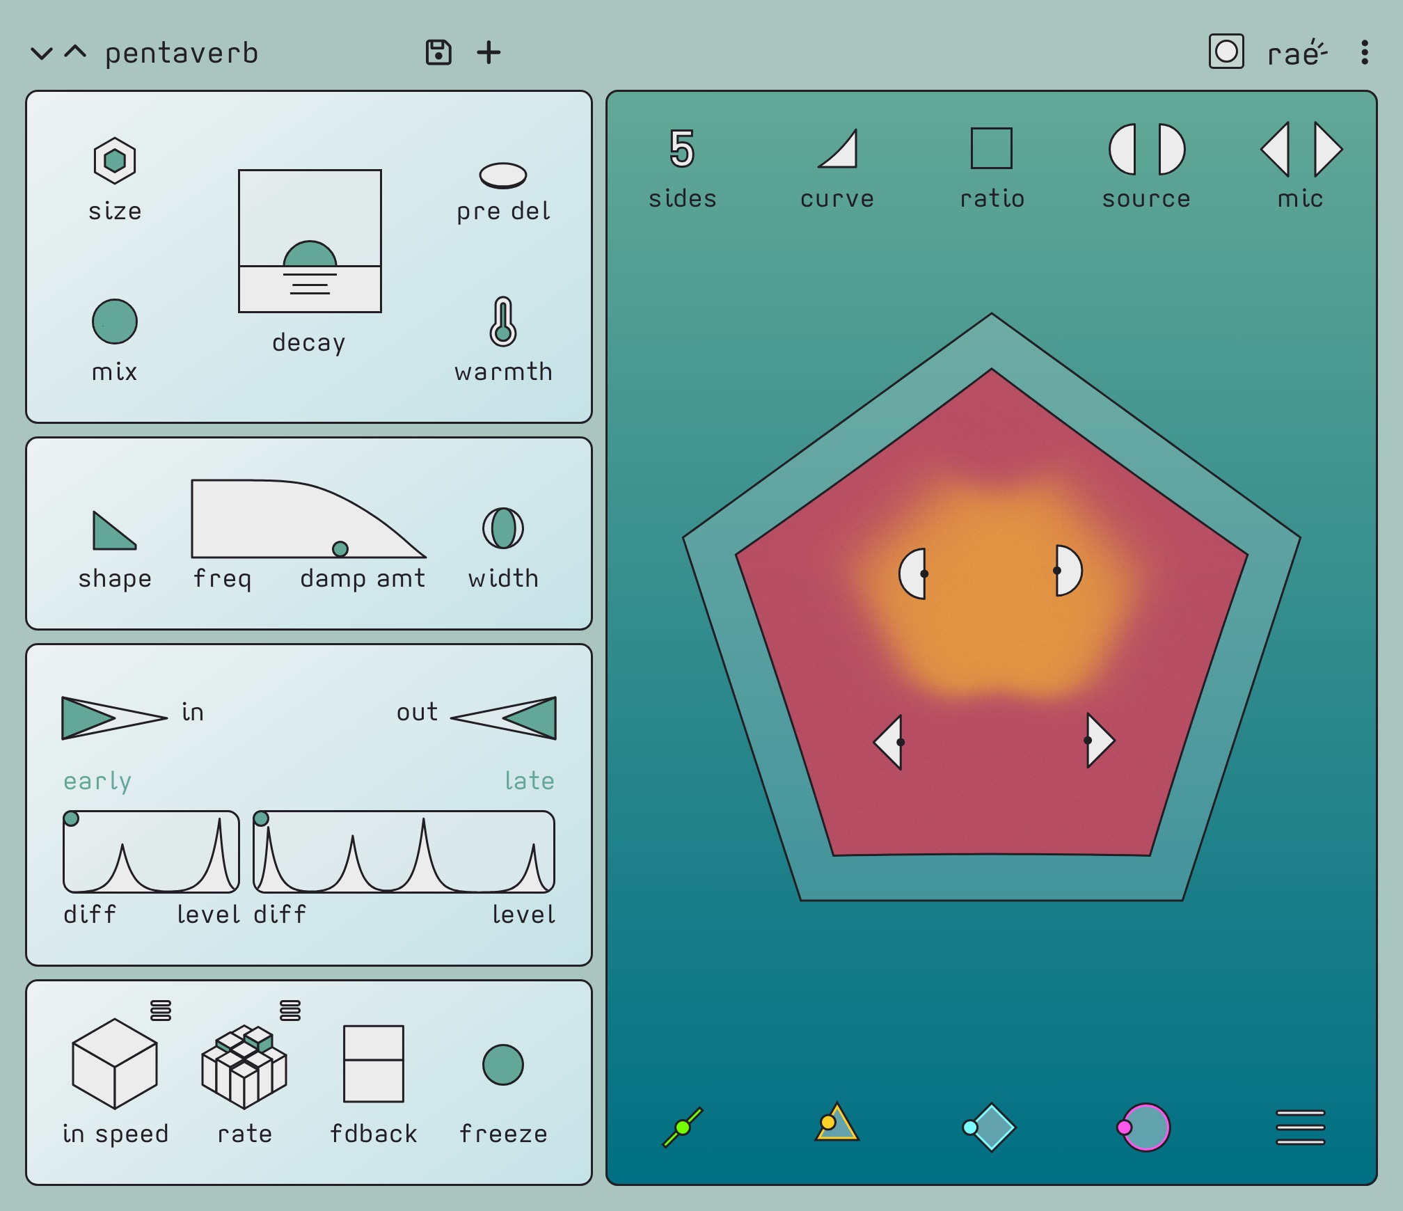Viewport: 1403px width, 1211px height.
Task: Click the pre del ellipse control
Action: tap(503, 175)
